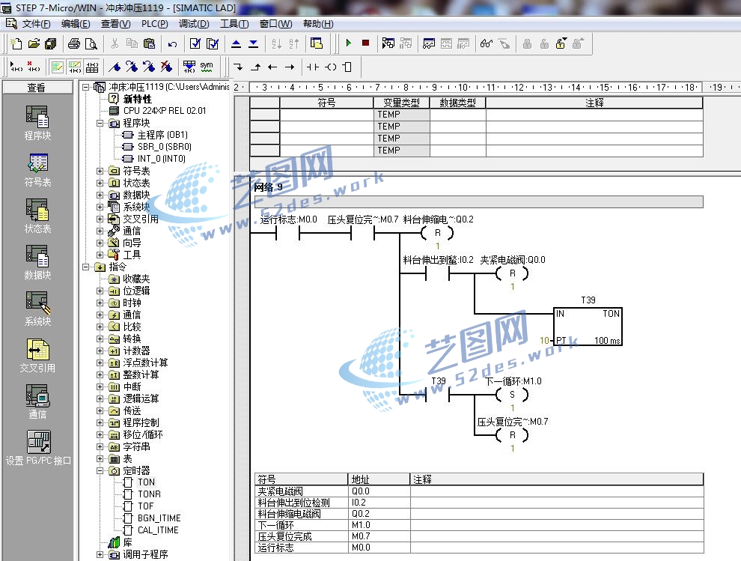This screenshot has height=561, width=741.
Task: Click the Compile All icon
Action: click(213, 44)
